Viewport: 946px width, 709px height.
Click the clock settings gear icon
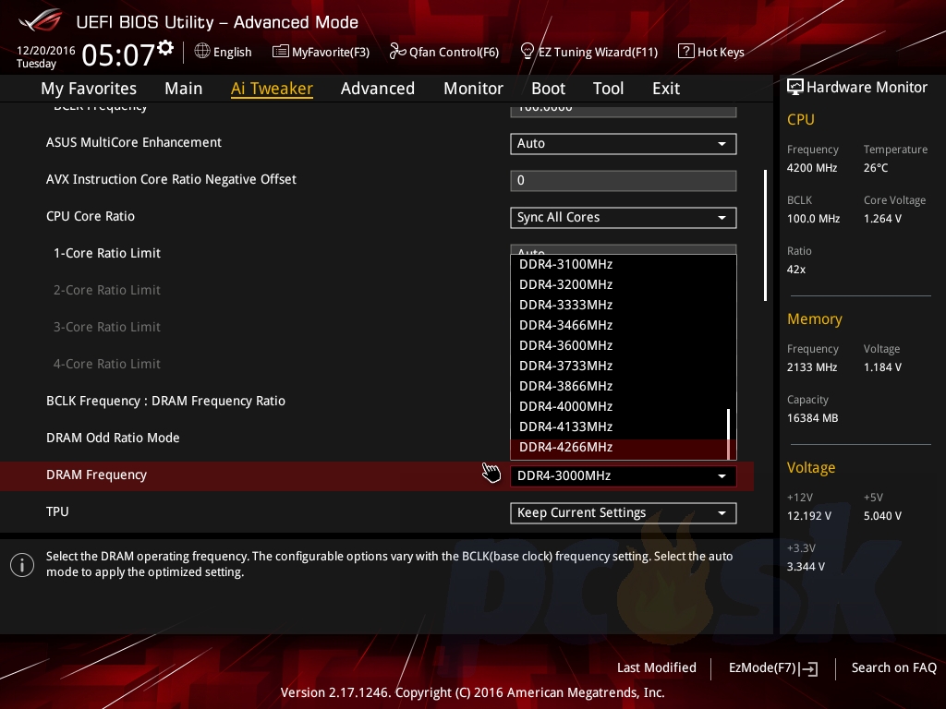[x=165, y=48]
